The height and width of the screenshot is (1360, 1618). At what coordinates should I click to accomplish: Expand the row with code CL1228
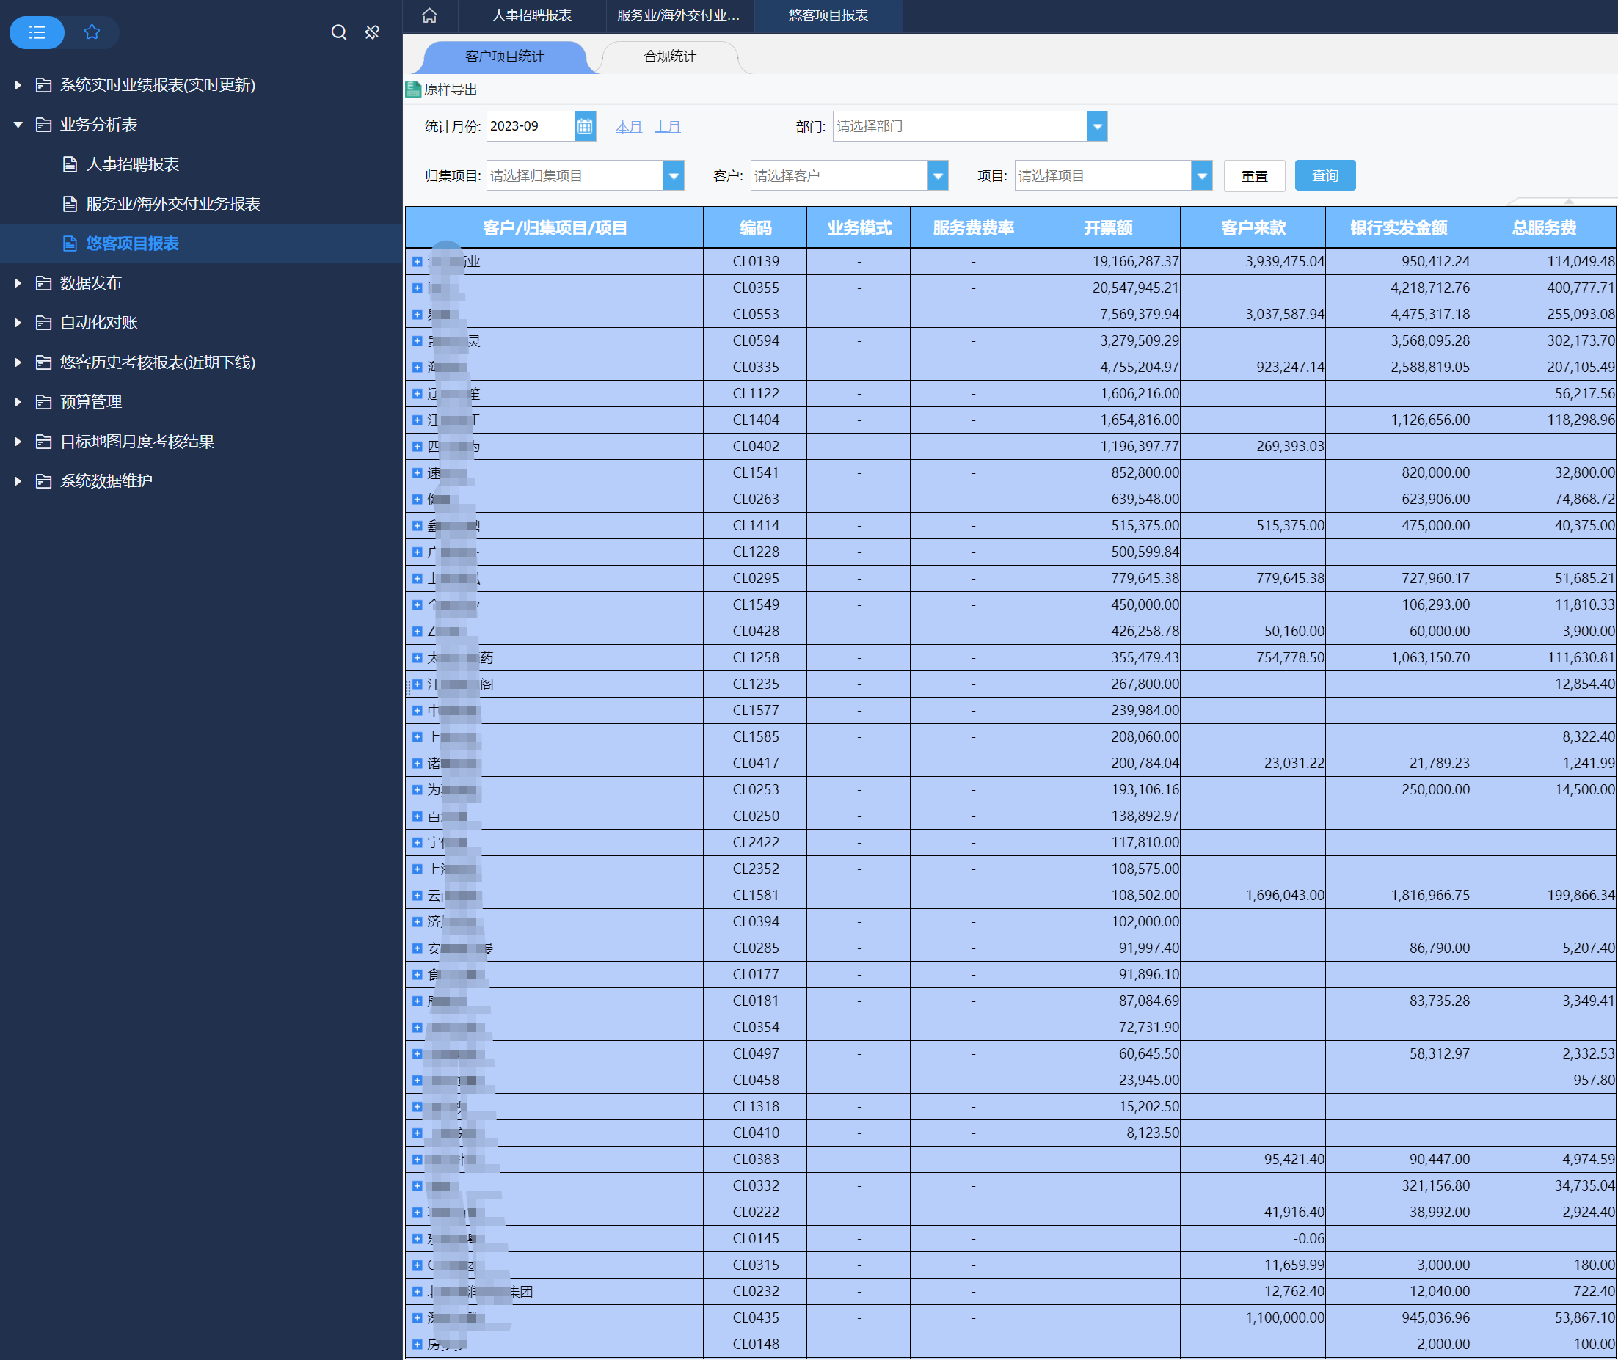point(418,552)
